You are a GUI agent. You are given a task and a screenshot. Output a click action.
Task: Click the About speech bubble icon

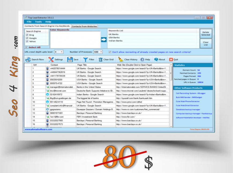pyautogui.click(x=156, y=59)
